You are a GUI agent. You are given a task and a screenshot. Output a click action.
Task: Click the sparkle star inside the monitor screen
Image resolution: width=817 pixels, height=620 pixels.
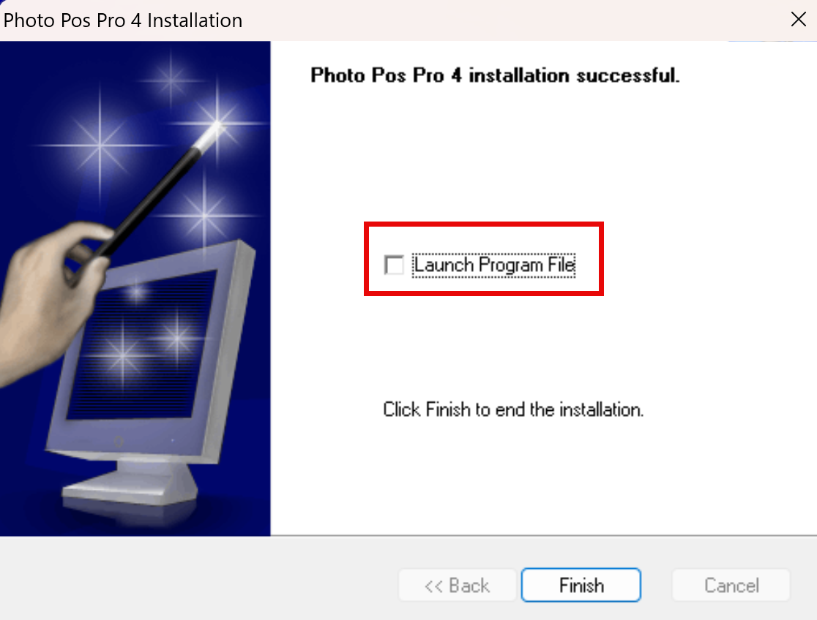123,356
